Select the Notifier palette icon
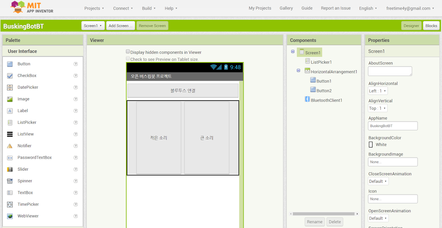 [x=10, y=146]
